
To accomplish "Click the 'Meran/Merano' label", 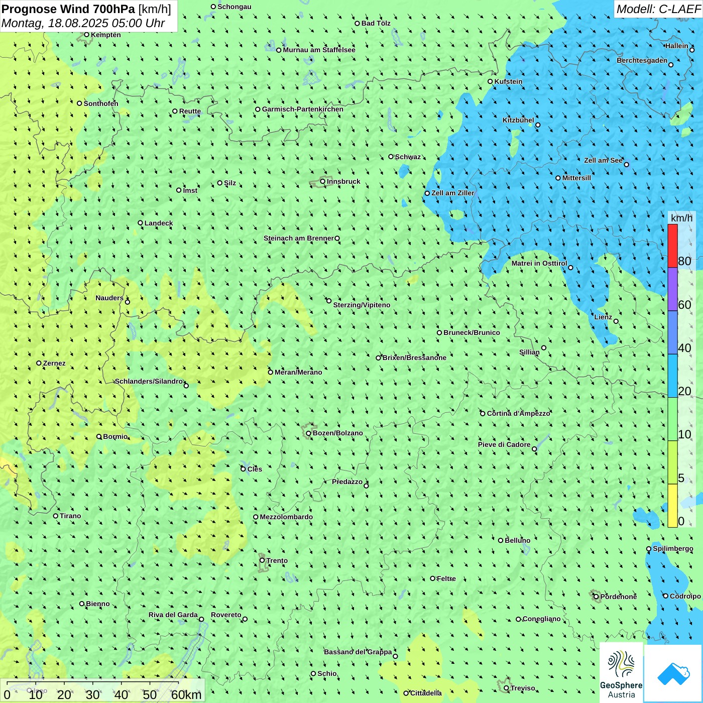I will coord(298,372).
